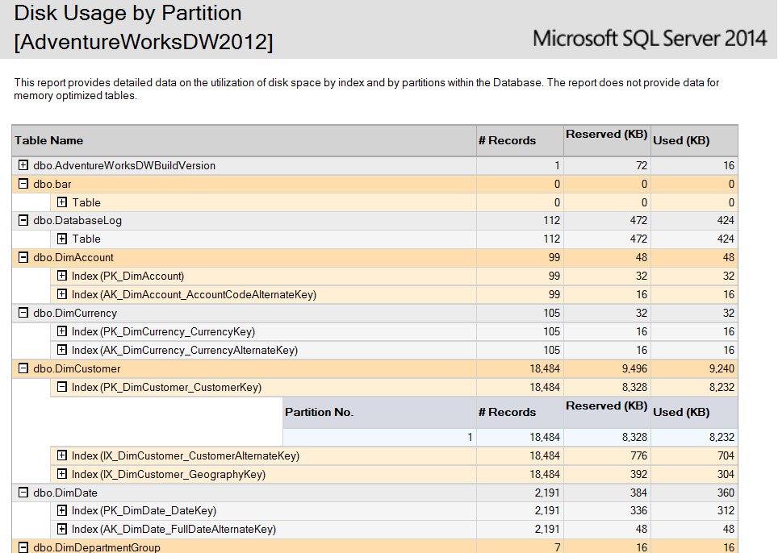Image resolution: width=778 pixels, height=553 pixels.
Task: Click the Disk Usage by Partition title
Action: click(128, 13)
